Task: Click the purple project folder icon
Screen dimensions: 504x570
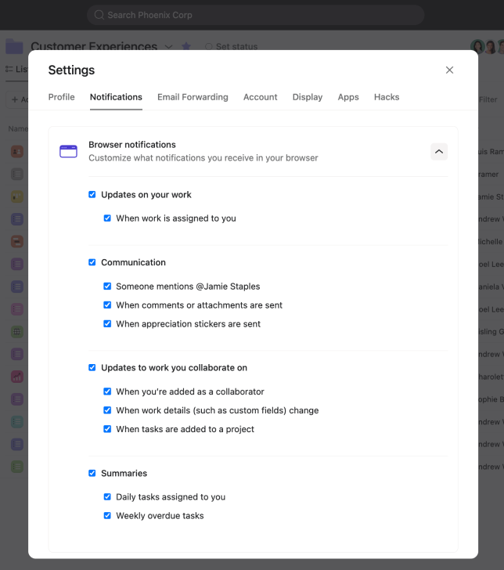Action: point(14,46)
